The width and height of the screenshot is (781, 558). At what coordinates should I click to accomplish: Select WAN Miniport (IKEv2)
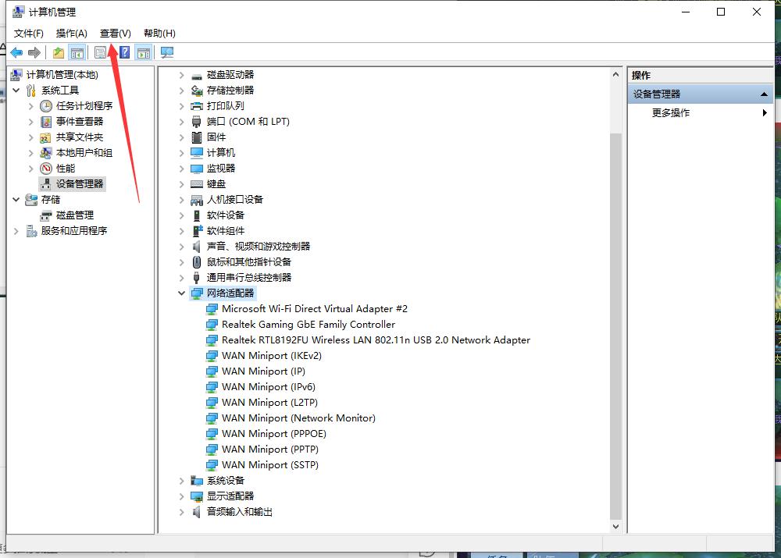pyautogui.click(x=272, y=356)
